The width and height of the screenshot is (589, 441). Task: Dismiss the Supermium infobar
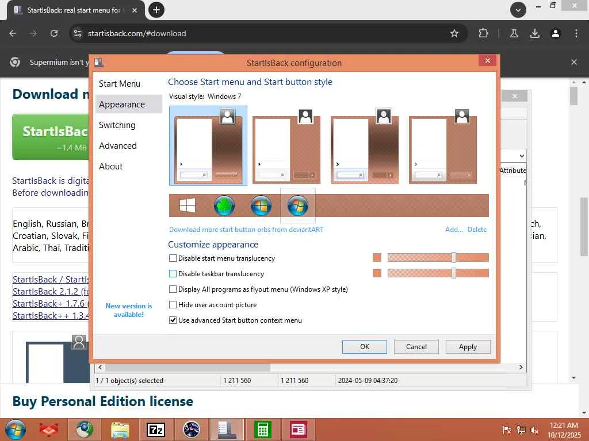[x=574, y=62]
